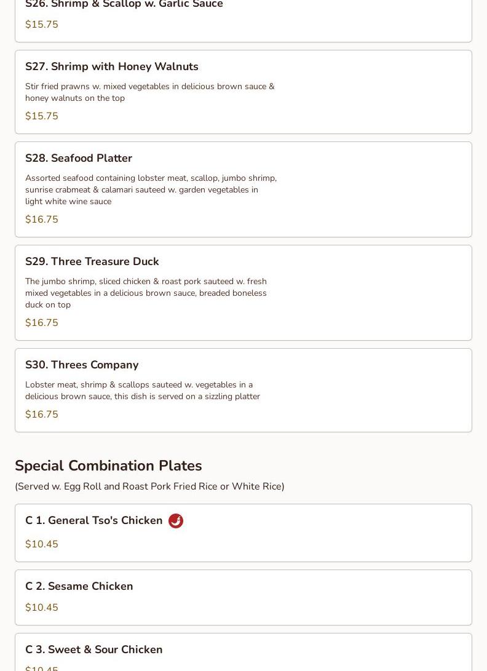487x671 pixels.
Task: Click the $16.75 price under Threes Company
Action: point(42,415)
